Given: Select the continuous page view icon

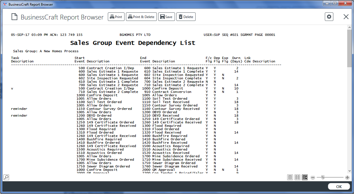Looking at the screenshot, I should pyautogui.click(x=305, y=177).
